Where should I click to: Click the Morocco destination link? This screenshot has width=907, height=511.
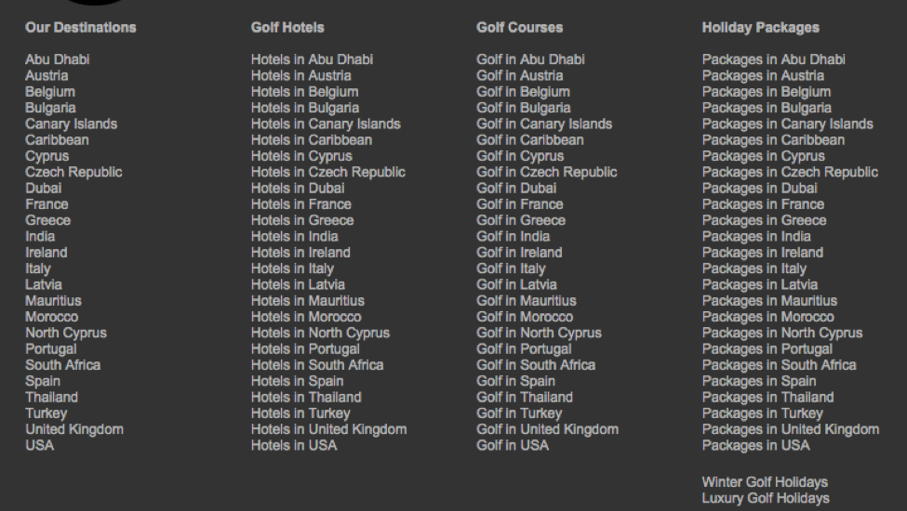point(52,317)
